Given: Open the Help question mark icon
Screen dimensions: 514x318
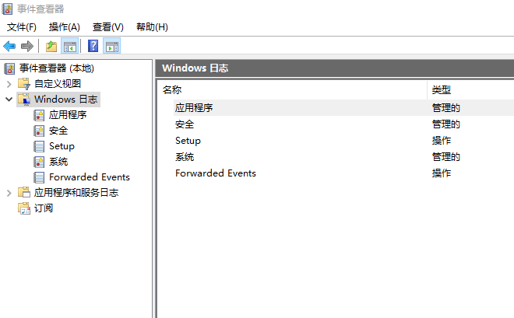Looking at the screenshot, I should [x=93, y=46].
